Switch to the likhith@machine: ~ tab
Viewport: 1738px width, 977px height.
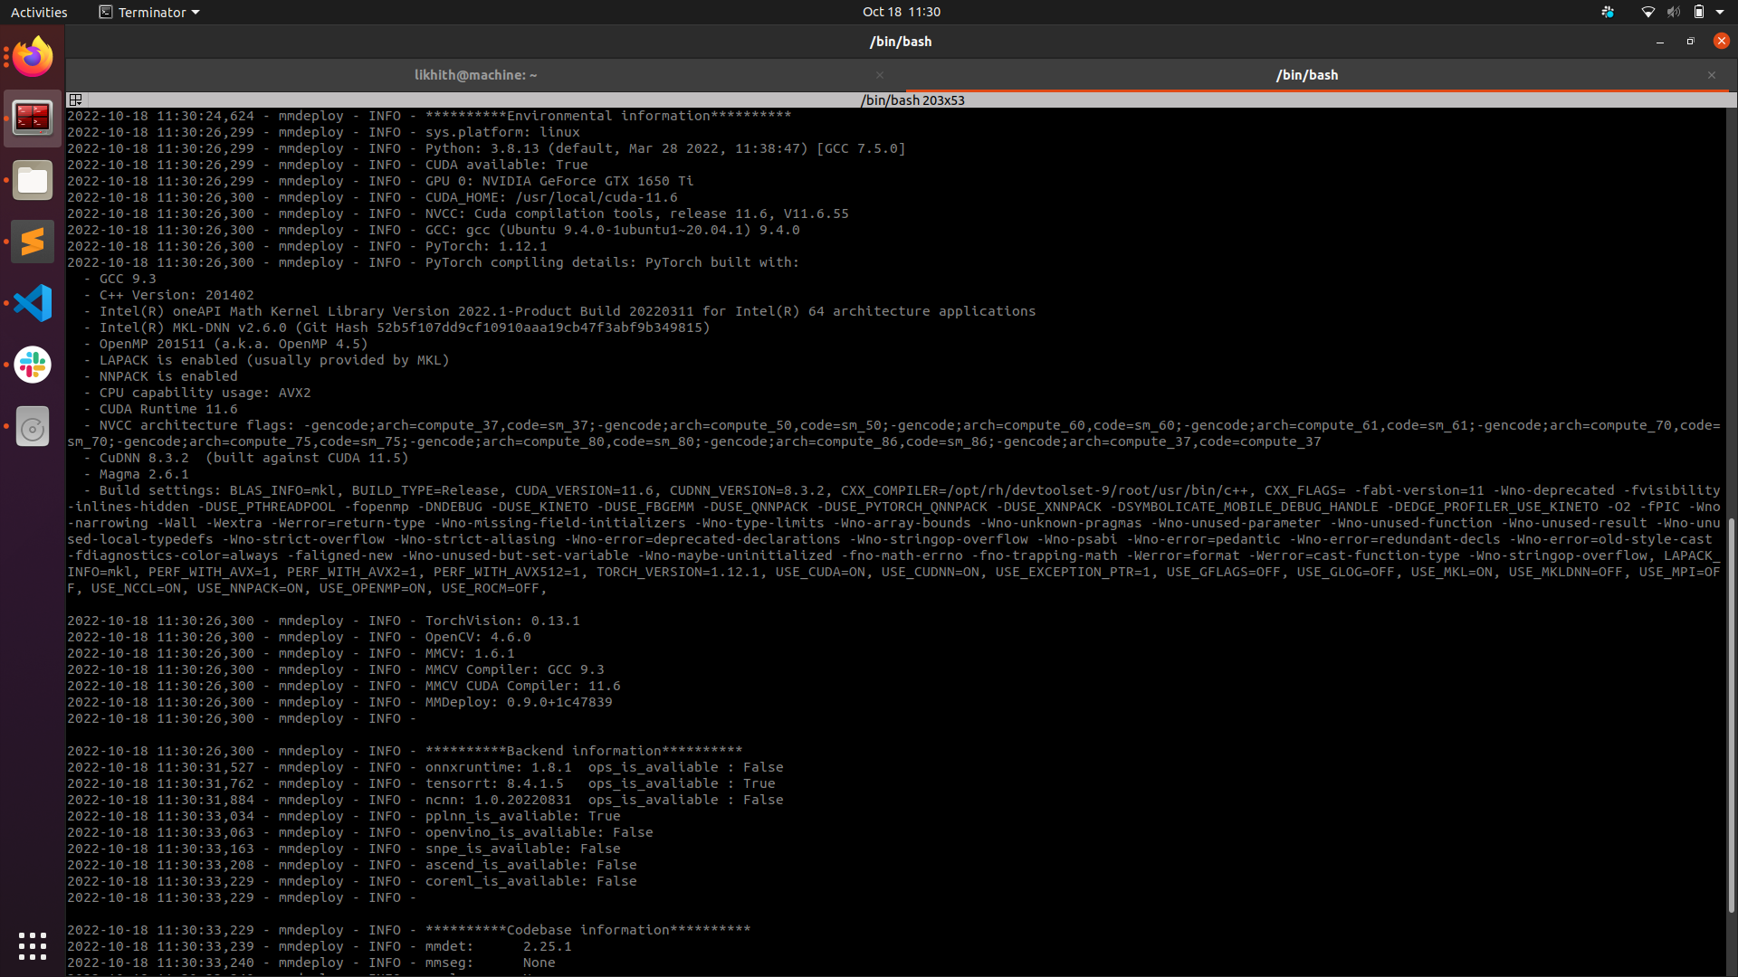[475, 75]
